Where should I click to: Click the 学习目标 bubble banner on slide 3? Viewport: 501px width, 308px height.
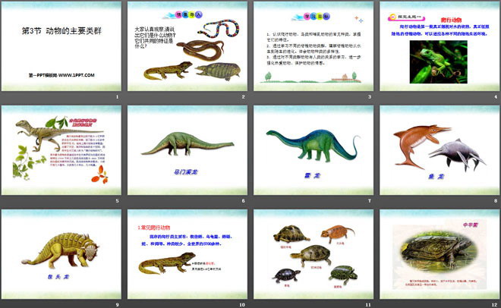[311, 17]
